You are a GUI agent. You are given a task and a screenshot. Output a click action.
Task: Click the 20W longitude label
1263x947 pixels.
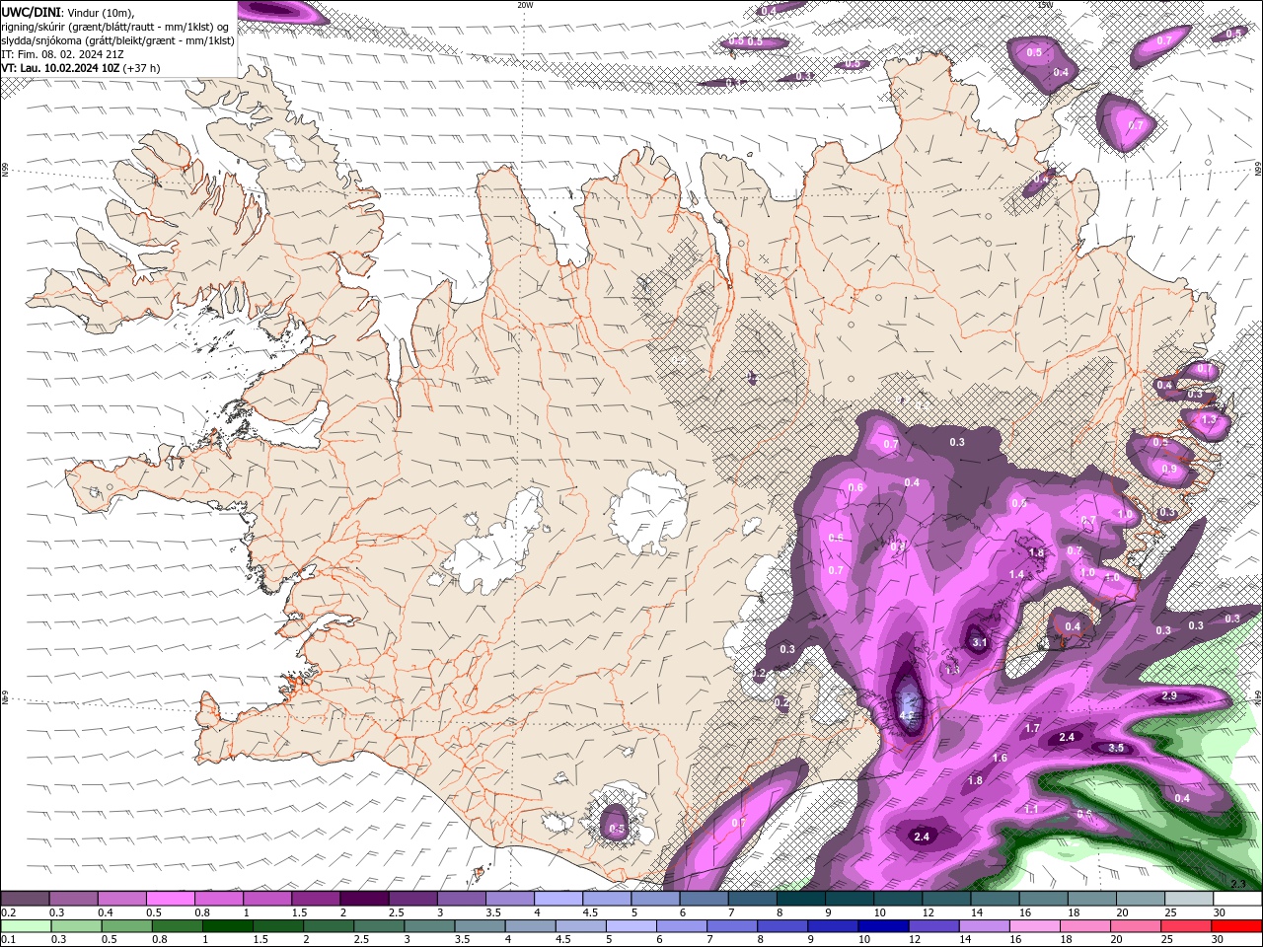525,5
